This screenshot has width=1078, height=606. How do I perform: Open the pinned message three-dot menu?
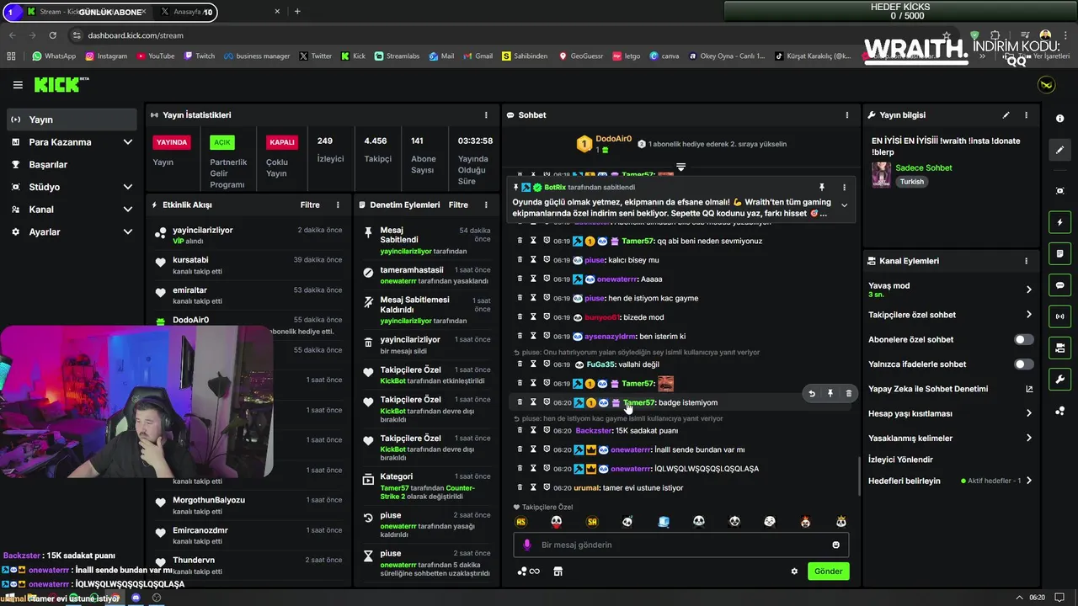click(844, 188)
